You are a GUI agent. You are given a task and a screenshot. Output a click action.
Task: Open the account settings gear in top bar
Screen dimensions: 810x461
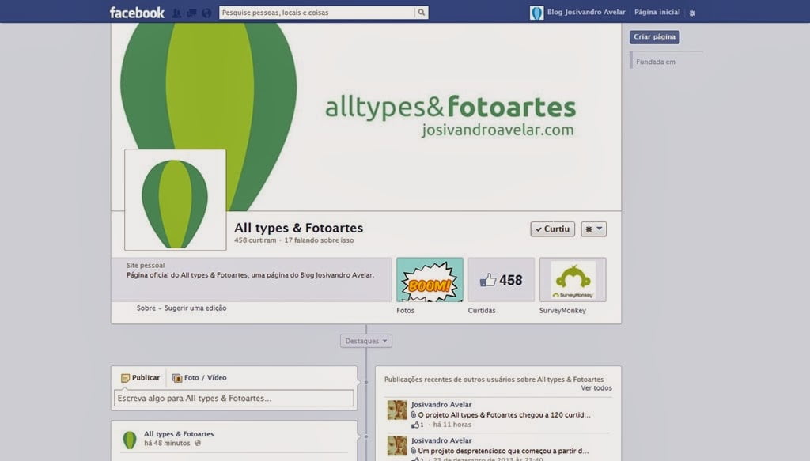[692, 13]
